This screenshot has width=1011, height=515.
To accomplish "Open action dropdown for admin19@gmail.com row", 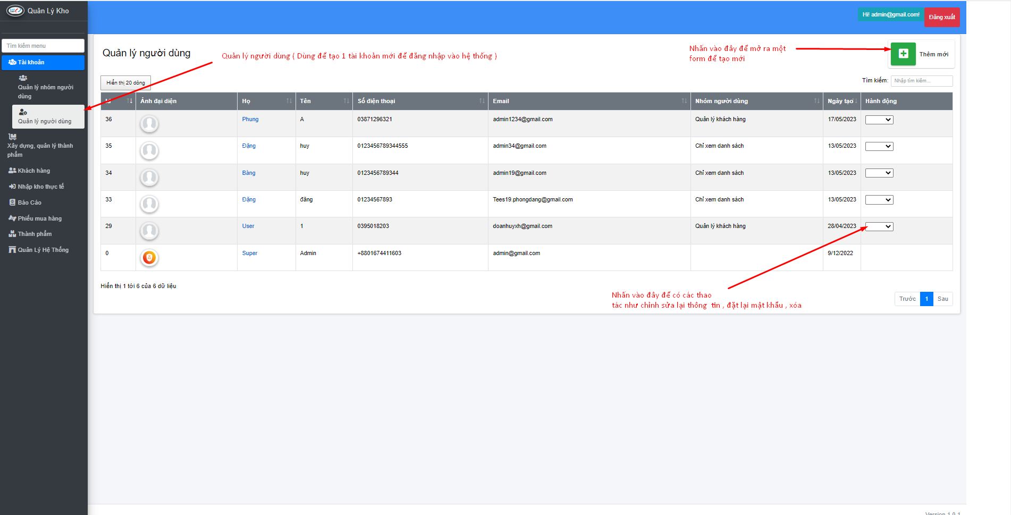I will [879, 173].
